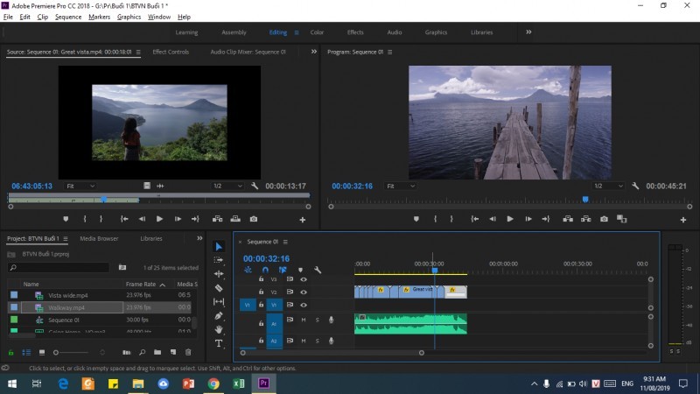Open the Sequence menu

tap(68, 17)
